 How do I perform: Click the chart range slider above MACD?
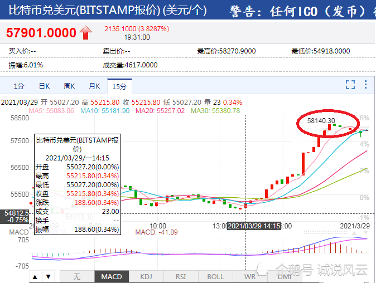click(x=325, y=232)
